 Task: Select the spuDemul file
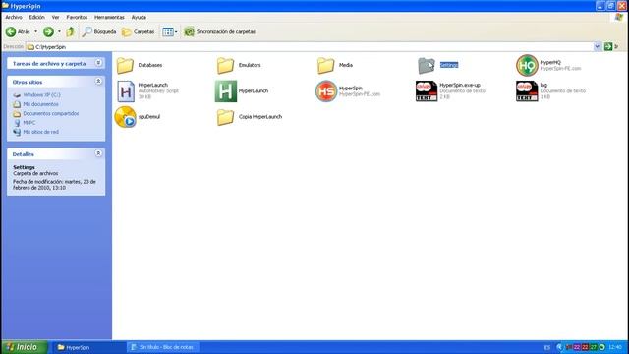tap(138, 117)
